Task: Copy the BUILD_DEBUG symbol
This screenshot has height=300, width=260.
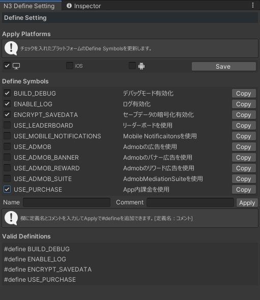Action: (x=244, y=94)
